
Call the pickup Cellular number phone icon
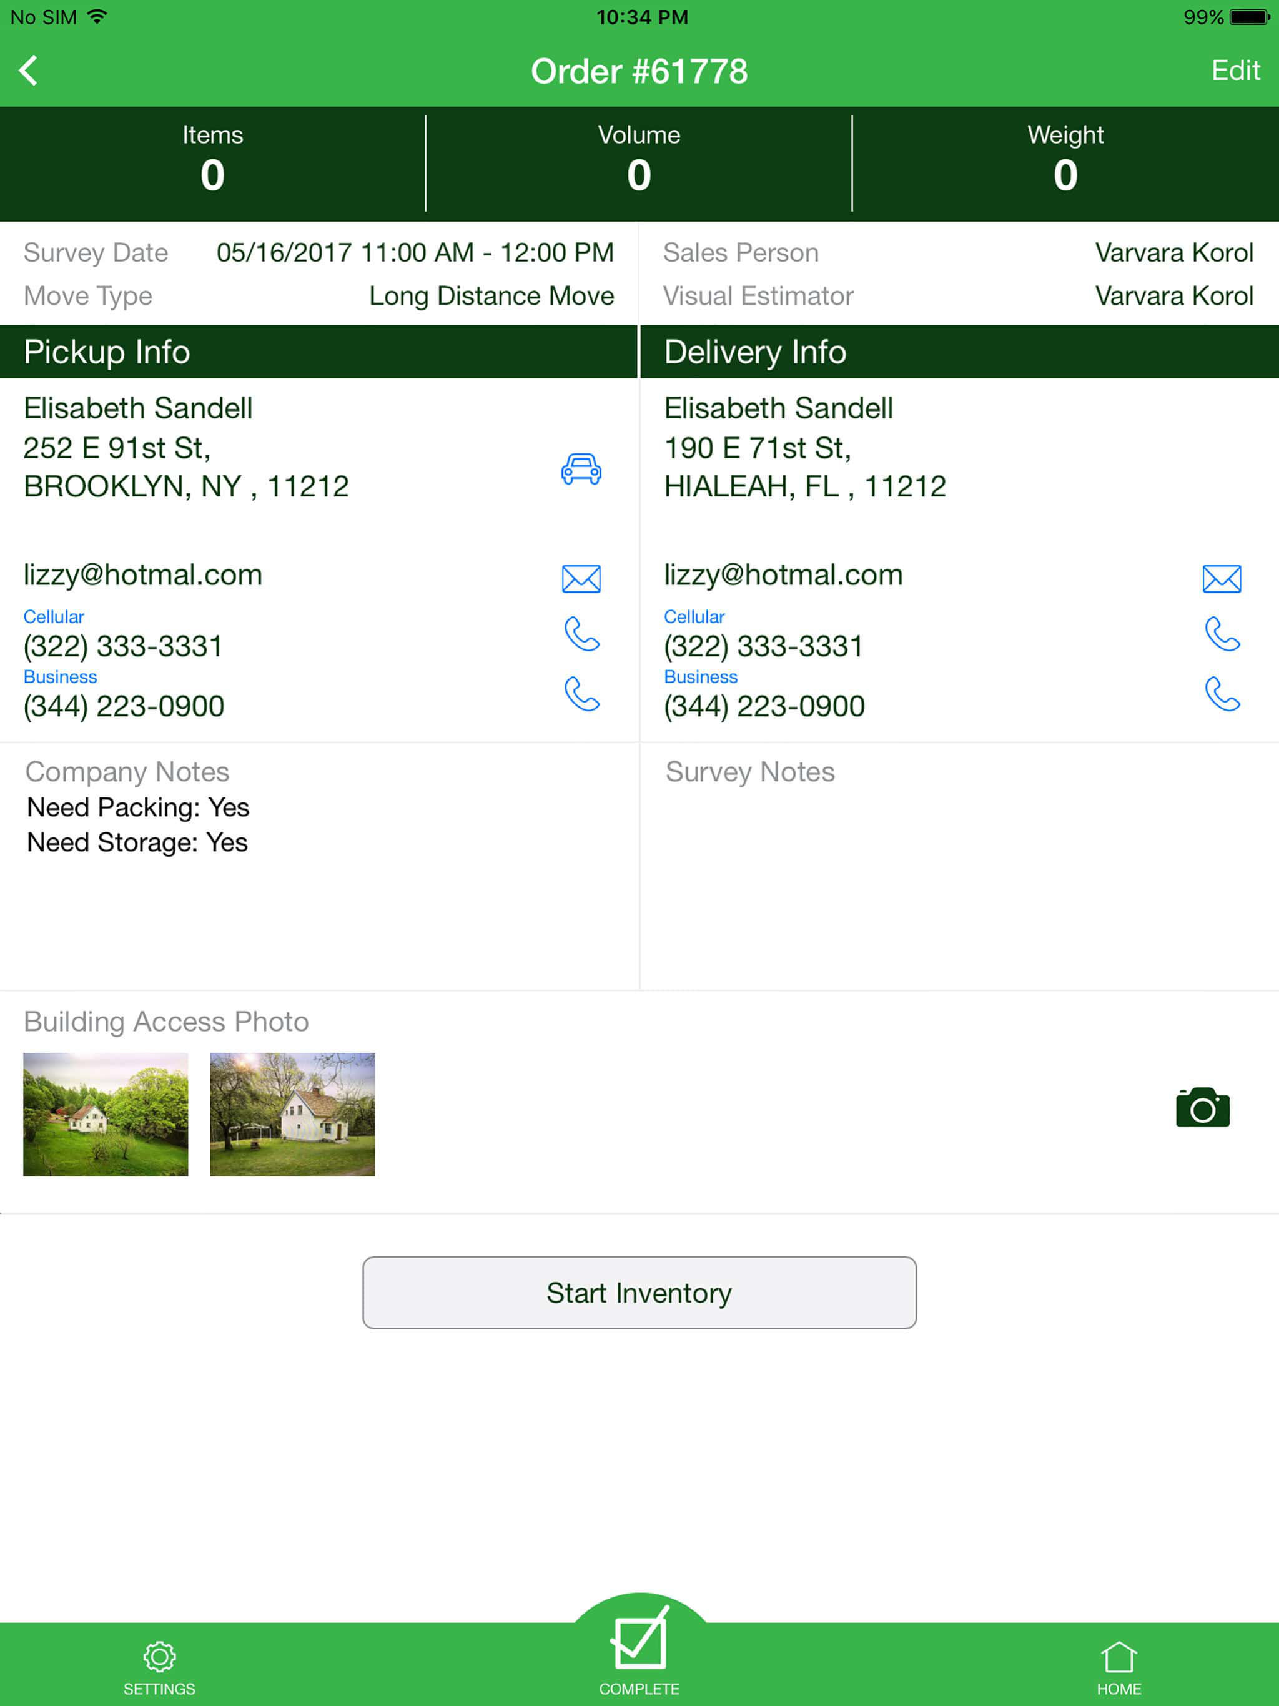point(581,634)
